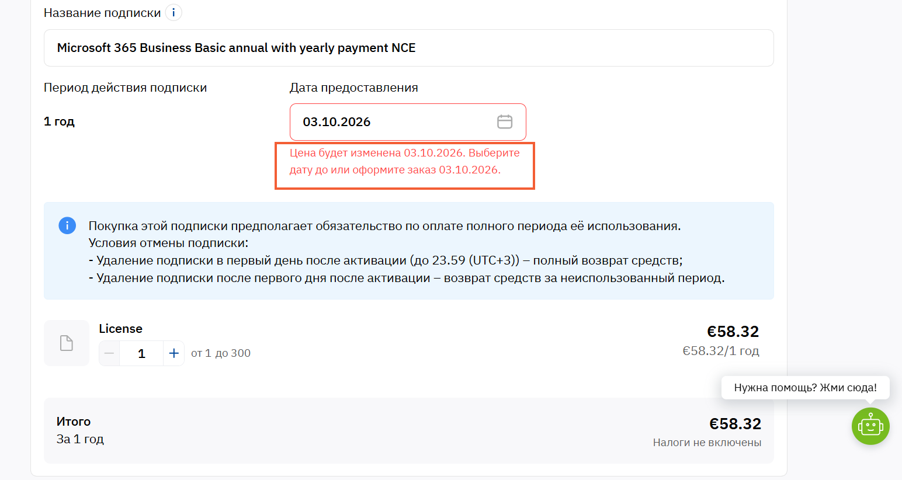Click the 'License' item title
The height and width of the screenshot is (480, 902).
120,329
